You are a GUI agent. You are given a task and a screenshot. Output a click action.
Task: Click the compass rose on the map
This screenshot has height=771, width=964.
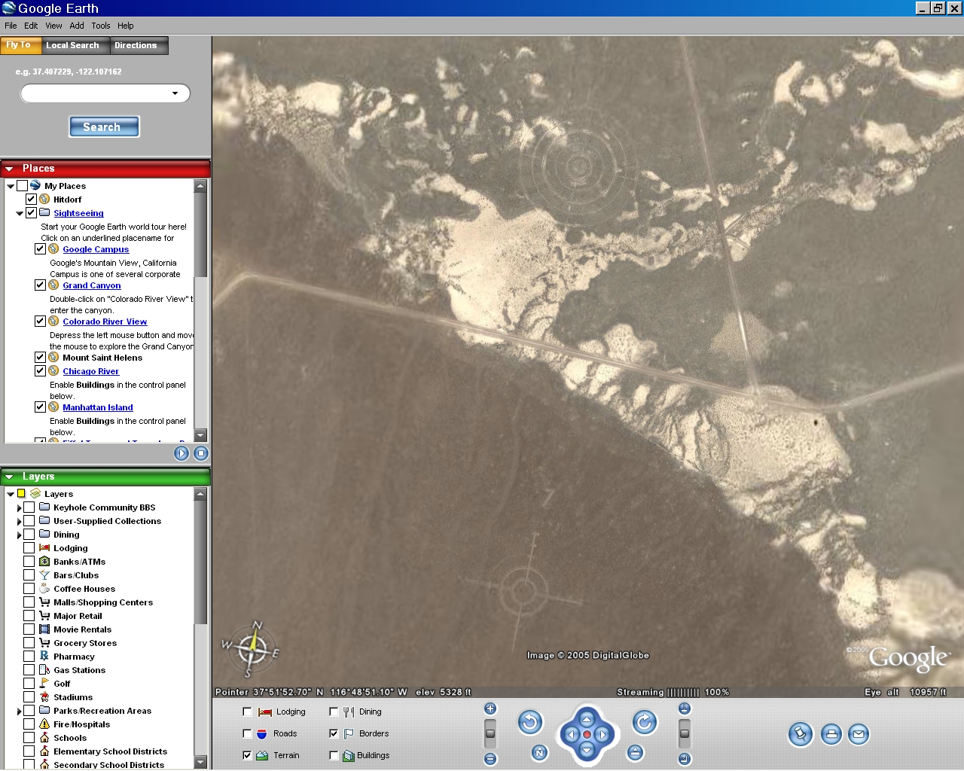252,648
